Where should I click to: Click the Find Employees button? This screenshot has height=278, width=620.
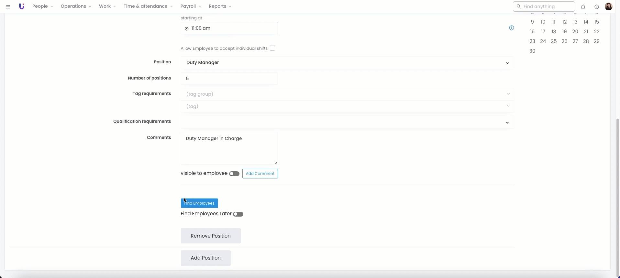click(199, 203)
